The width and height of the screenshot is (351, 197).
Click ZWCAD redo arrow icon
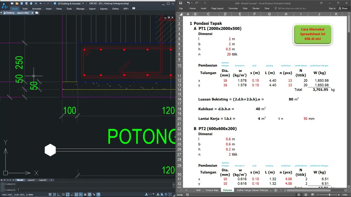click(48, 3)
